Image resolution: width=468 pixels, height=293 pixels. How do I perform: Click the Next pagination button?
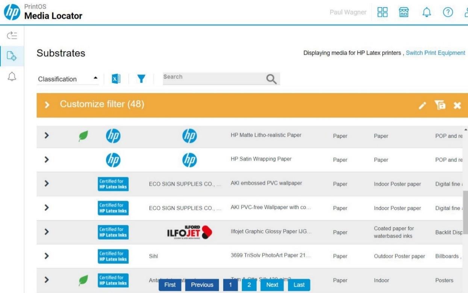(x=272, y=285)
